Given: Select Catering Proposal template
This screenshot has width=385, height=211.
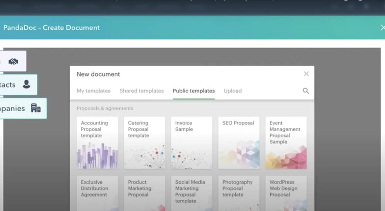Looking at the screenshot, I should [144, 142].
